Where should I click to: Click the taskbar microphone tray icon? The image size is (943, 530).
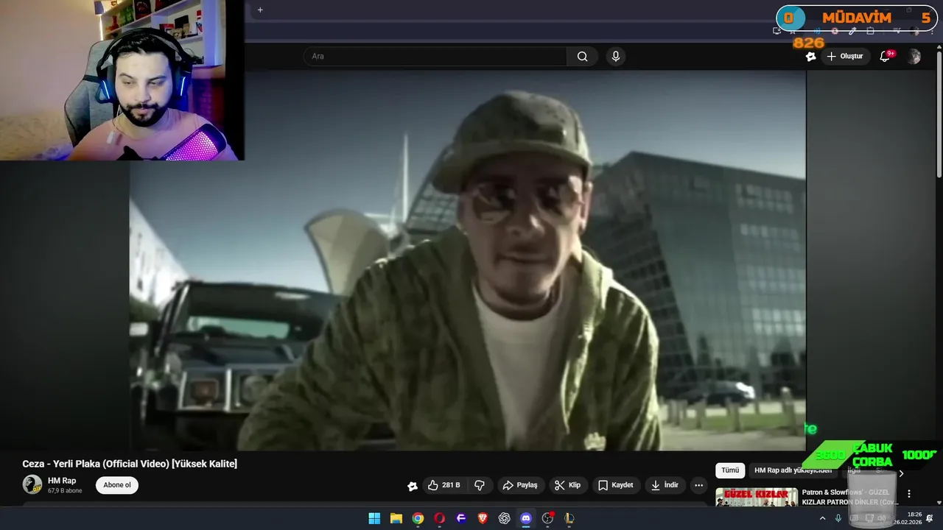838,518
